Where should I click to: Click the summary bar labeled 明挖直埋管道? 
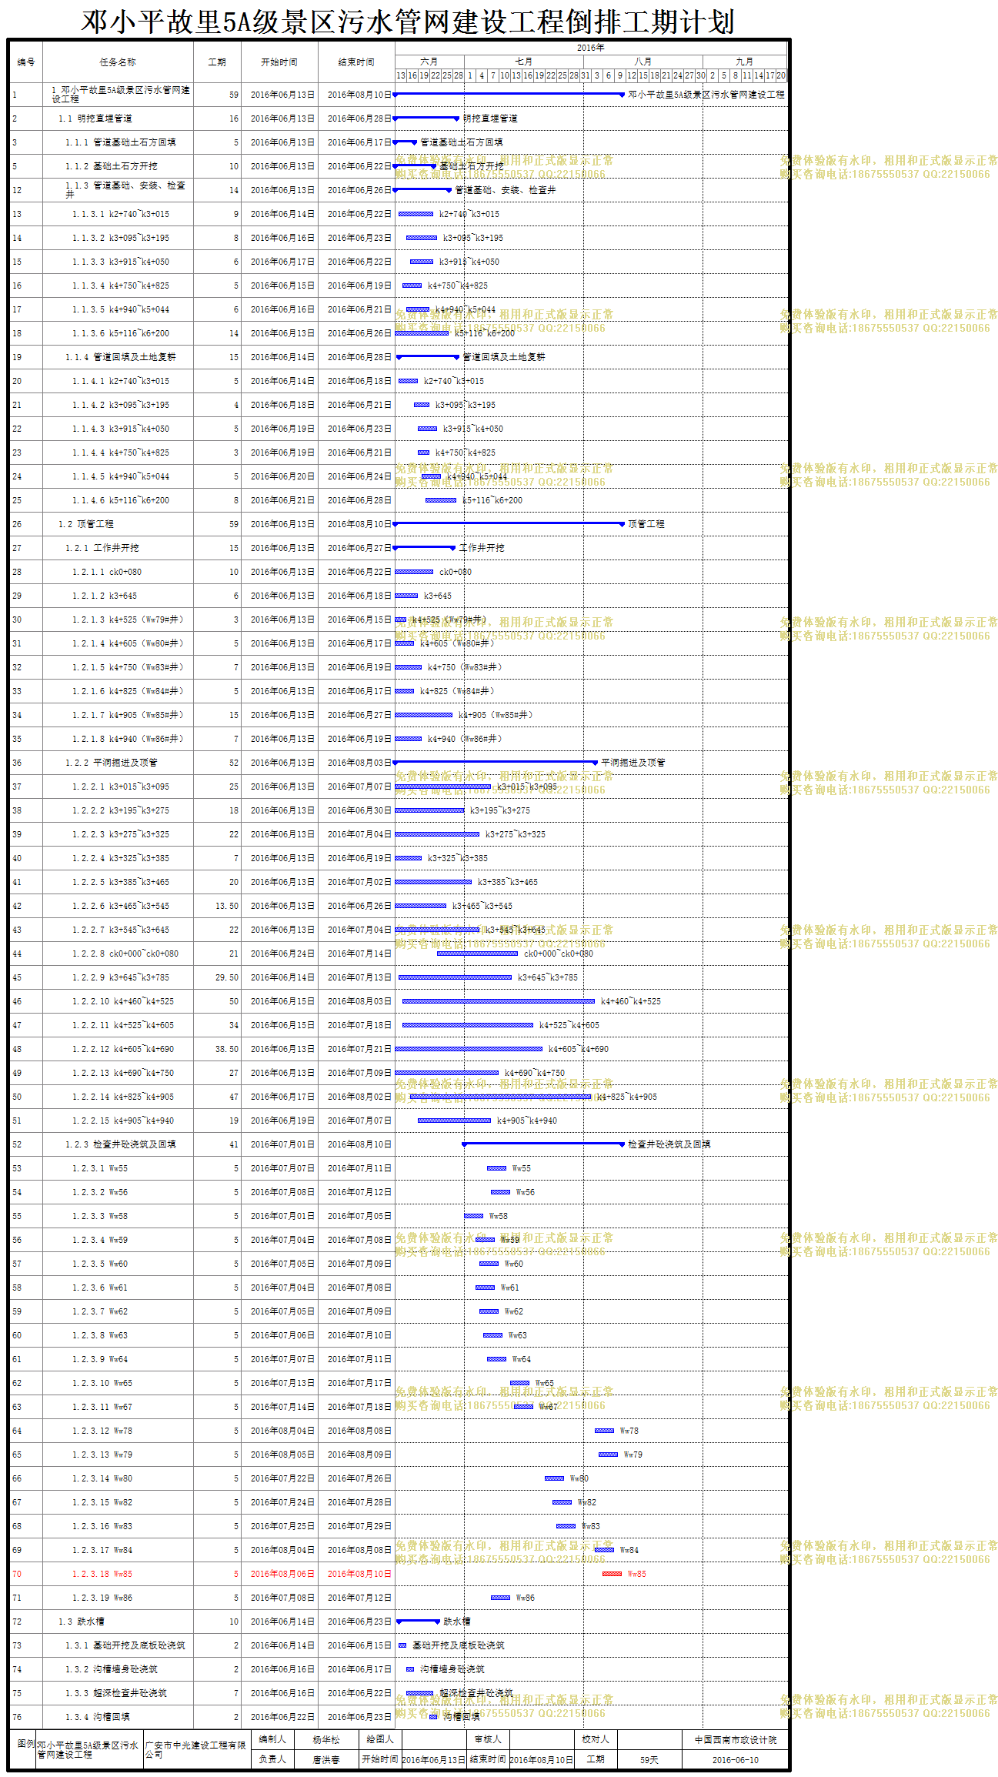[x=426, y=118]
